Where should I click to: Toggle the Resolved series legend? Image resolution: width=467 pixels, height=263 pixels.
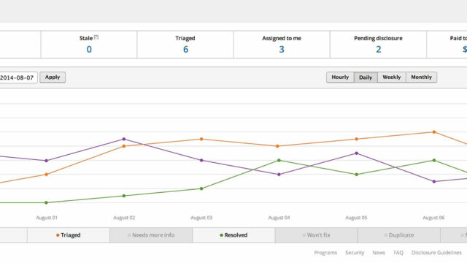tap(233, 235)
